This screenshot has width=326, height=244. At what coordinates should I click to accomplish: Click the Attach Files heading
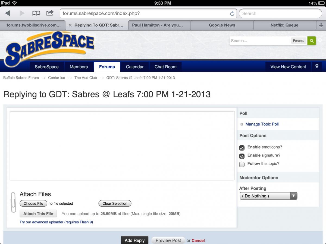coord(35,194)
